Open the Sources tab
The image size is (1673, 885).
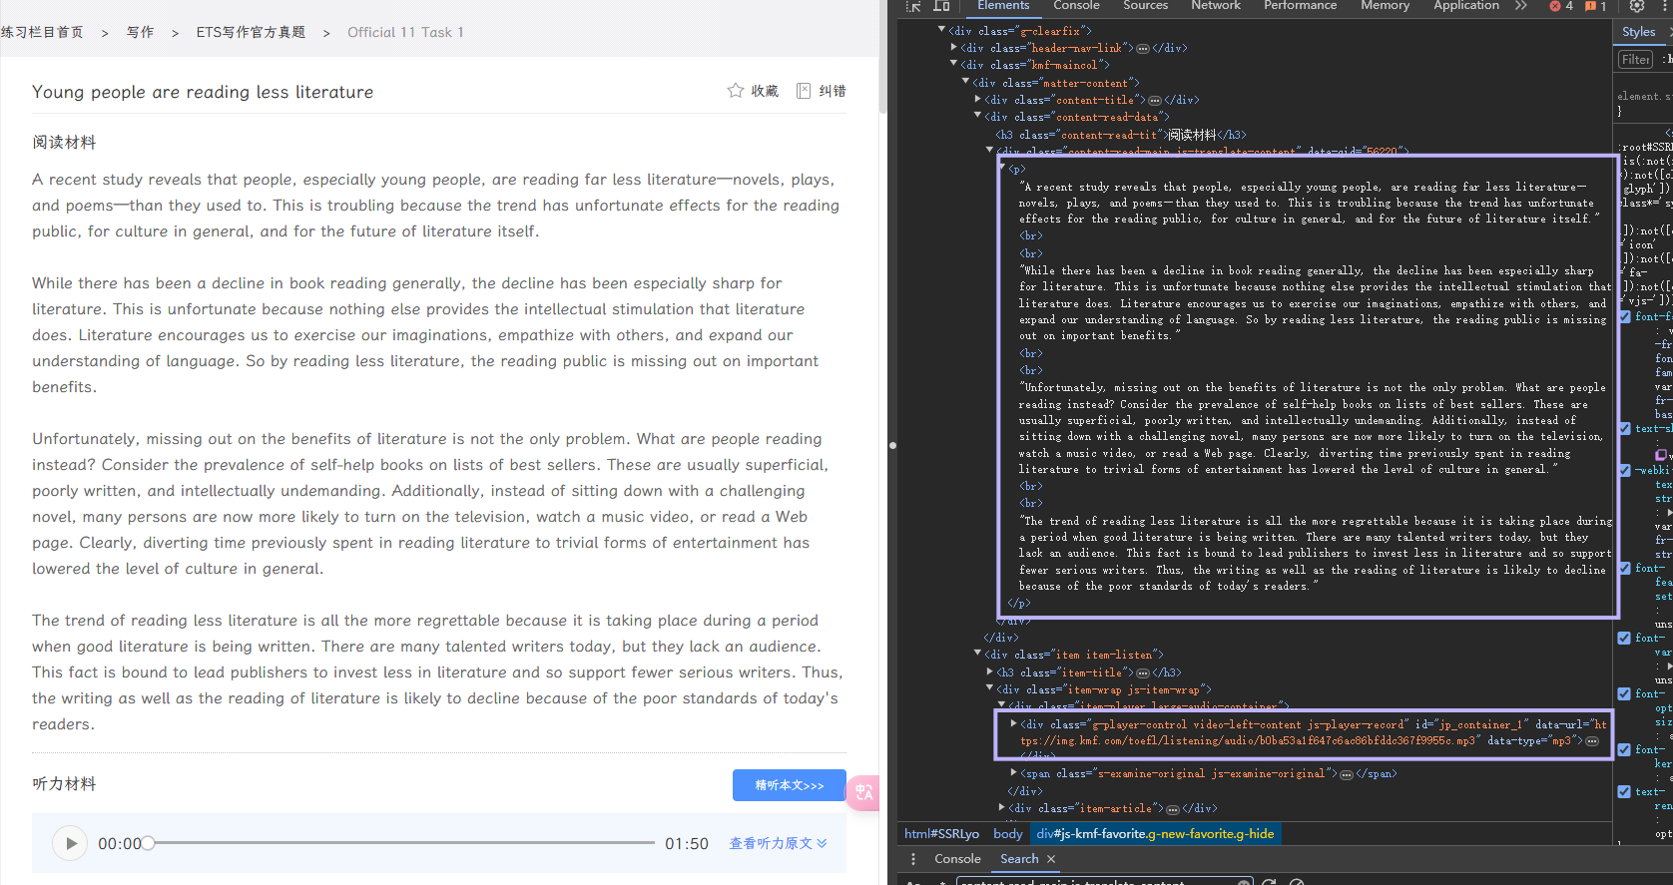pos(1145,6)
